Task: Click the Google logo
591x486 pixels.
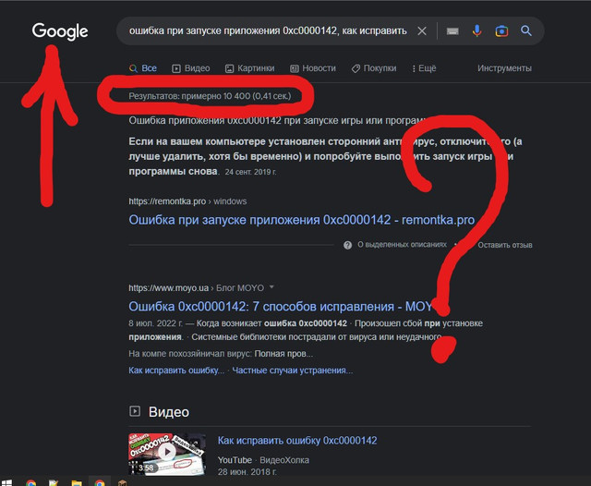Action: [x=60, y=31]
